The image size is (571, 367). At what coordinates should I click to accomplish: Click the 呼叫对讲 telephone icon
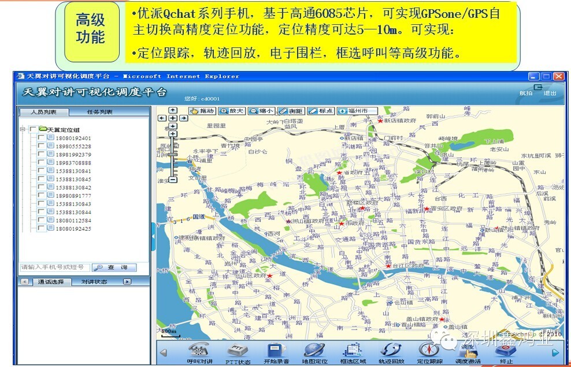click(x=199, y=350)
